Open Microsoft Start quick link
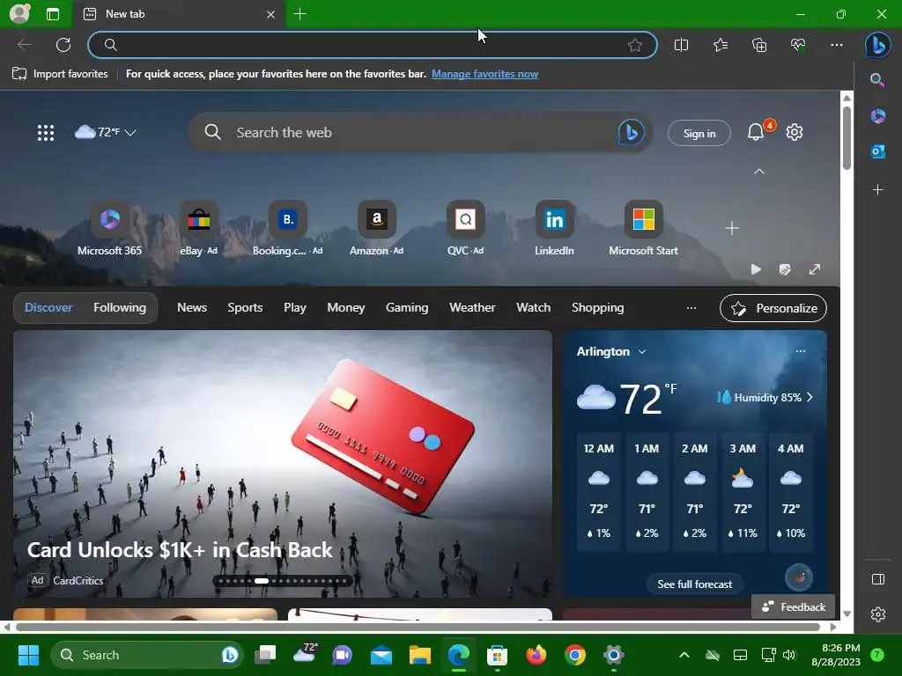 click(x=643, y=229)
